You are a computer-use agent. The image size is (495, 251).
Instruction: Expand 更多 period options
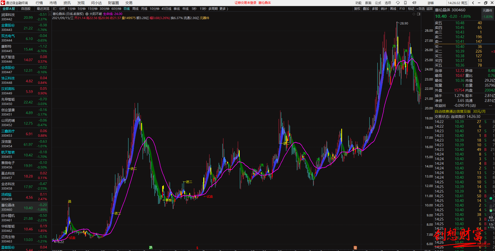[224, 9]
